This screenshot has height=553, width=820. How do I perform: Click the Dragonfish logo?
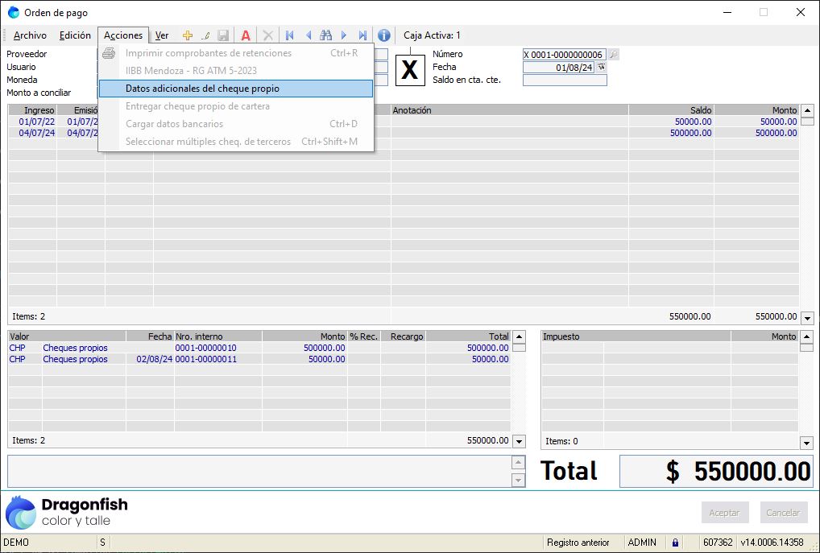[66, 512]
